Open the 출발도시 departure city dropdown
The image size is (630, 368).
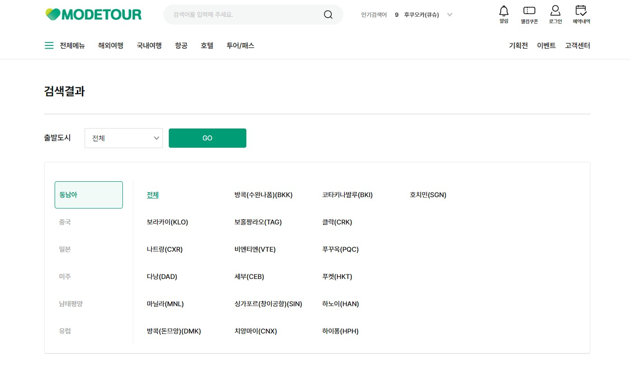(x=123, y=138)
